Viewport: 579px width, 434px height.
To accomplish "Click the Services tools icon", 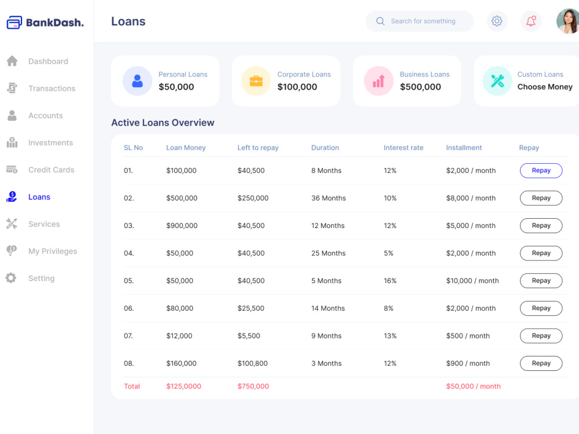I will click(x=12, y=223).
